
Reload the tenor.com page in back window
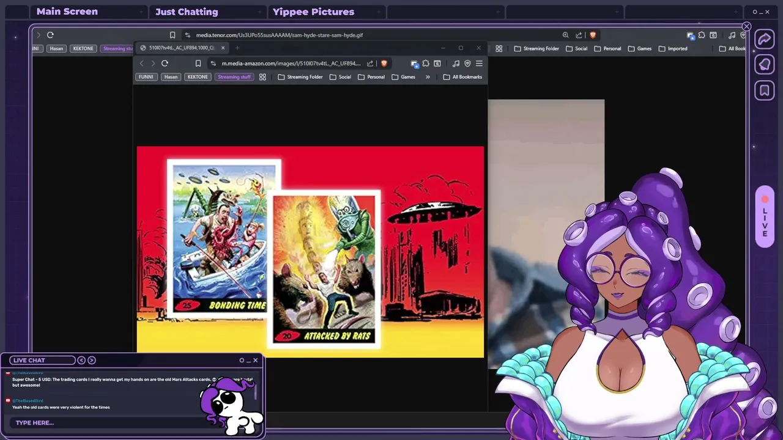click(x=50, y=35)
